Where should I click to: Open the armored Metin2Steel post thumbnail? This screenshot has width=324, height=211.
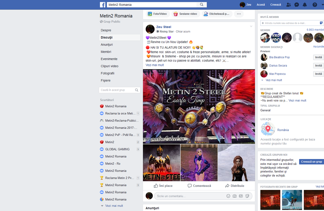[161, 162]
